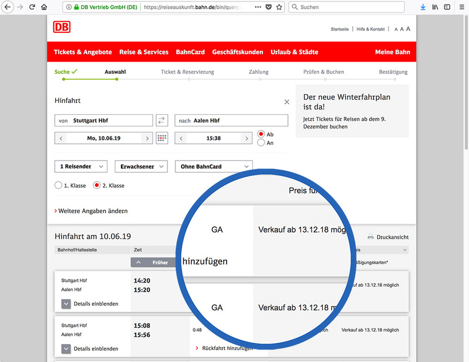469x362 pixels.
Task: Go back to Suche step
Action: click(x=66, y=72)
